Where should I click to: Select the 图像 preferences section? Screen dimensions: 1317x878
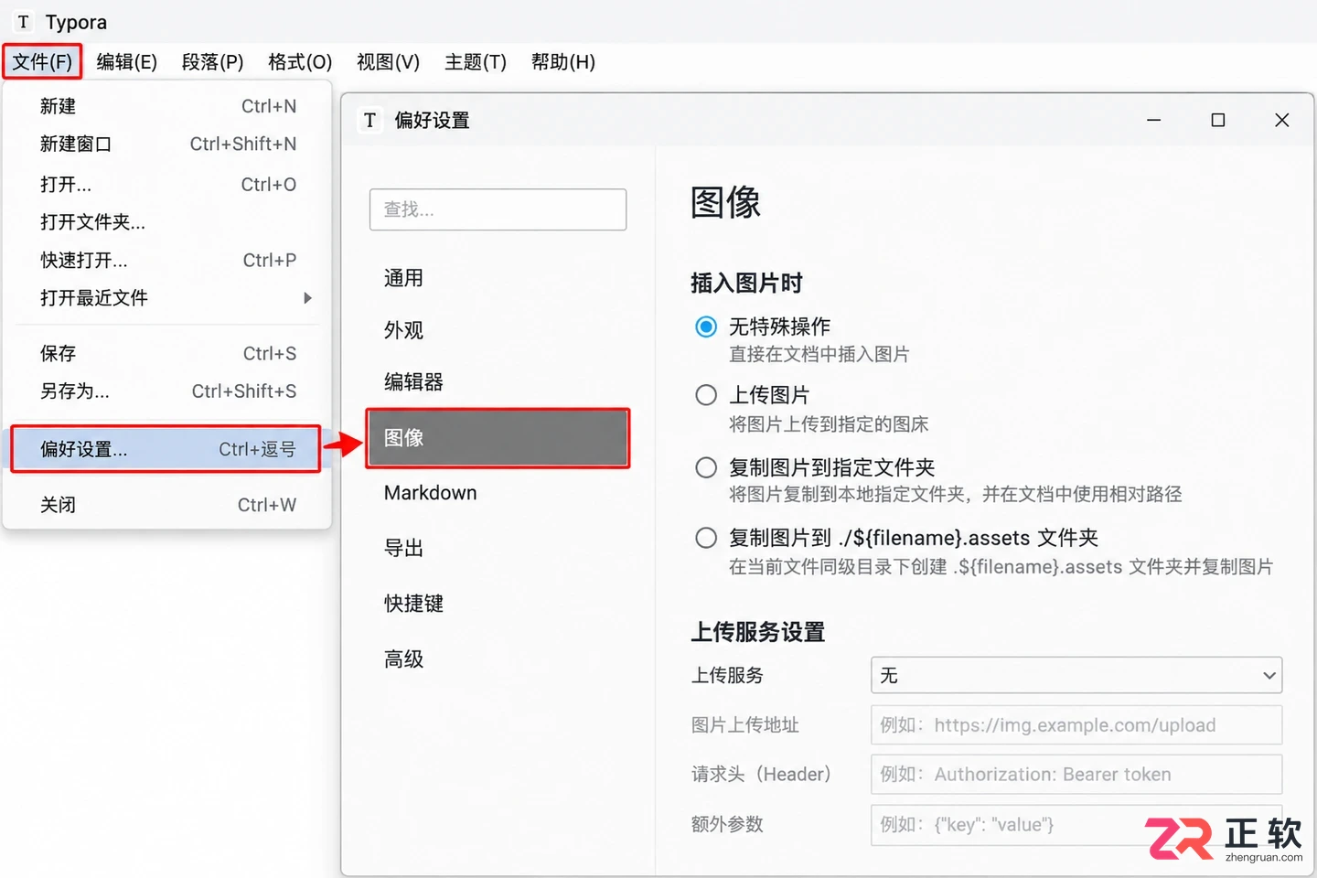point(498,438)
